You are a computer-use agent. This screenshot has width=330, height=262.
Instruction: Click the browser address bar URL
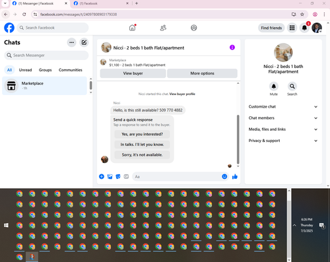coord(79,15)
